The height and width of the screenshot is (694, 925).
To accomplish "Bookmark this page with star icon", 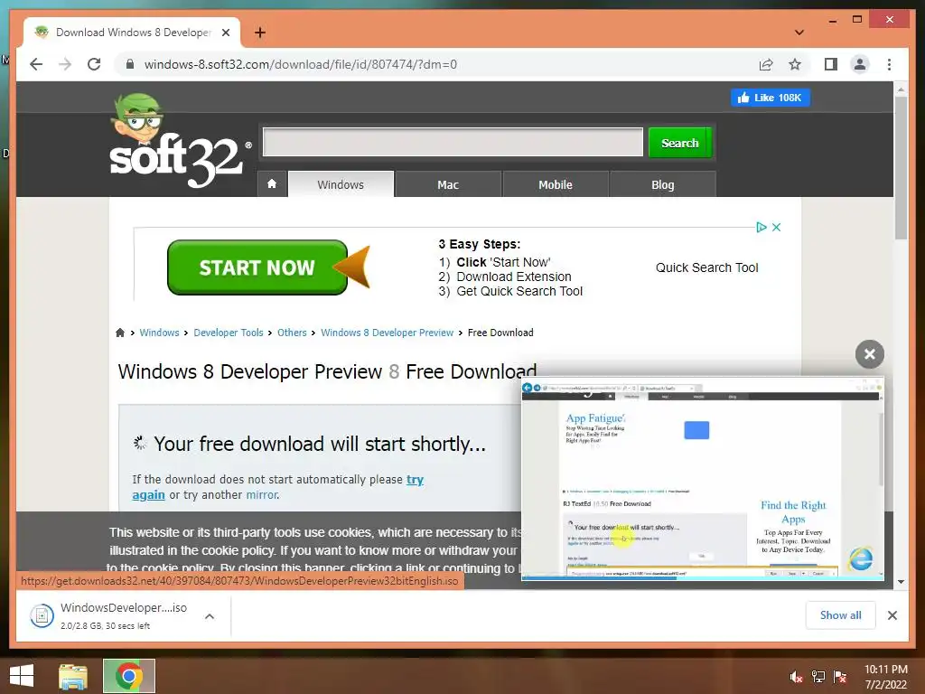I will (795, 64).
